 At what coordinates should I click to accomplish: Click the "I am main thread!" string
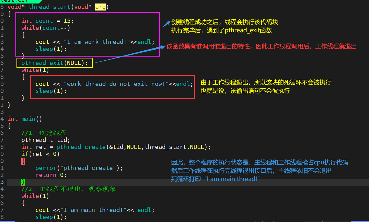[x=94, y=210]
